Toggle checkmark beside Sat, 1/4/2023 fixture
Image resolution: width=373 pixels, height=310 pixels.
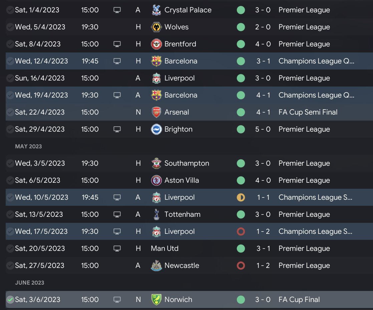(10, 10)
